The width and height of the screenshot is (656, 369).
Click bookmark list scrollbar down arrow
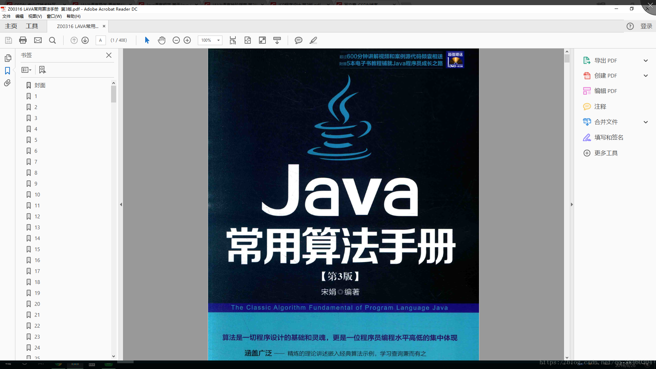(x=113, y=356)
